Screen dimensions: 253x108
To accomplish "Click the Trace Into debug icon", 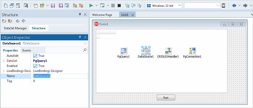I will [x=128, y=6].
